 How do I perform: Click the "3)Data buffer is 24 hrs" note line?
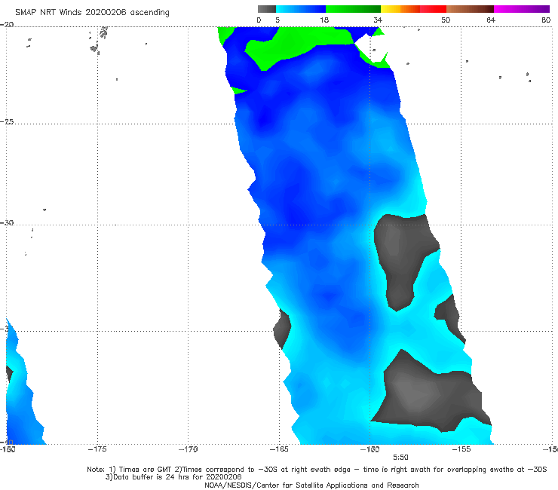click(x=173, y=477)
